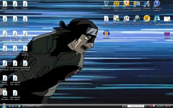Expand hidden system tray icons chevron
This screenshot has height=108, width=173.
[x=149, y=106]
